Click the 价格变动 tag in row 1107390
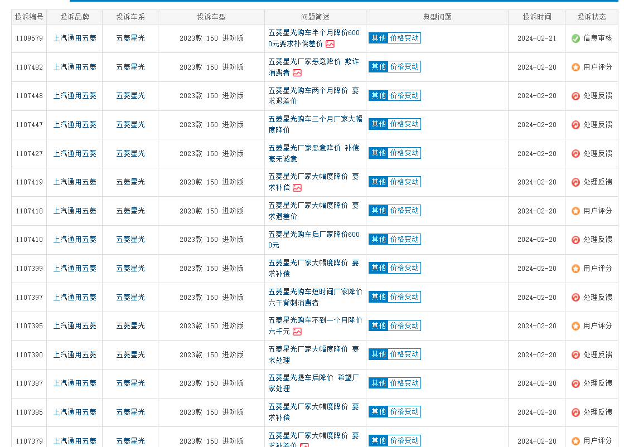This screenshot has width=624, height=447. click(x=404, y=354)
